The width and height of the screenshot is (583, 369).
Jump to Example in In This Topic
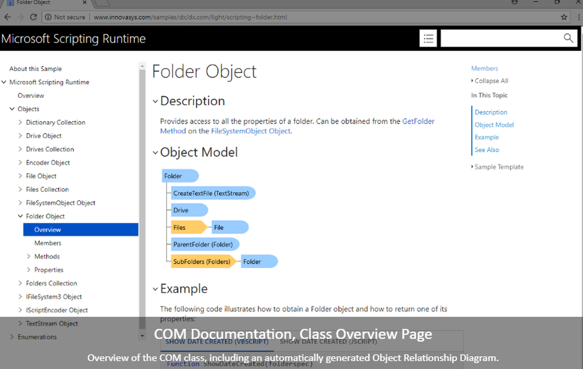pyautogui.click(x=487, y=137)
